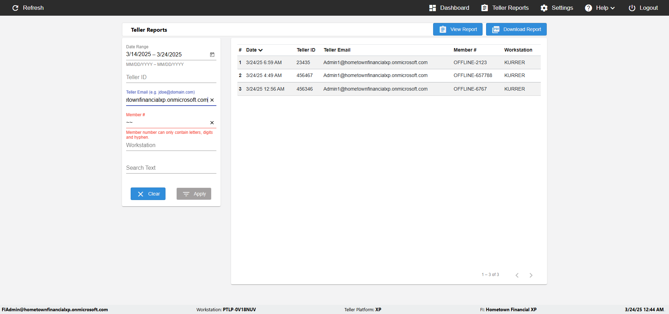Image resolution: width=669 pixels, height=314 pixels.
Task: Open the Dashboard from top navigation
Action: click(449, 8)
